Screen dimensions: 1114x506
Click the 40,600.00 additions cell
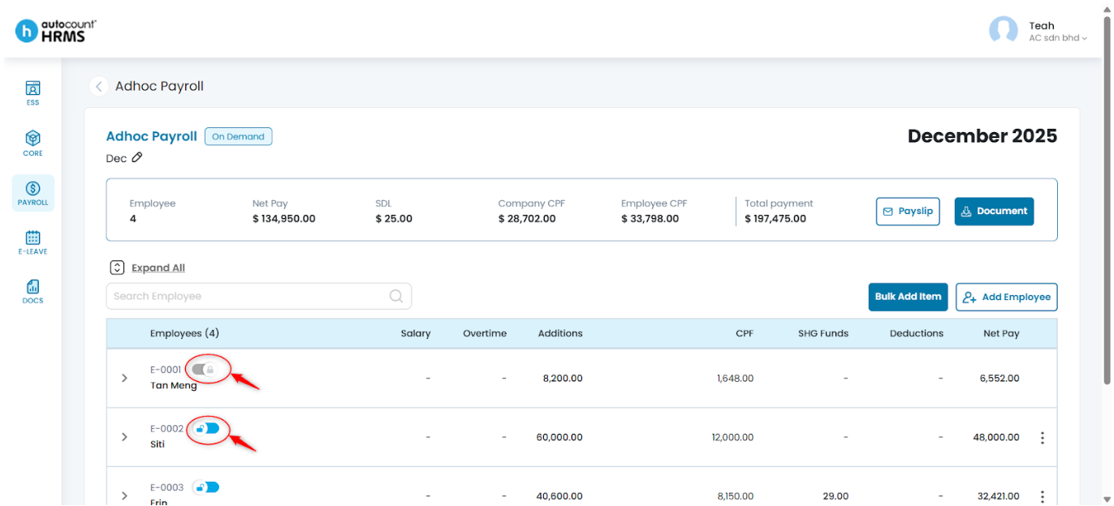pyautogui.click(x=559, y=496)
